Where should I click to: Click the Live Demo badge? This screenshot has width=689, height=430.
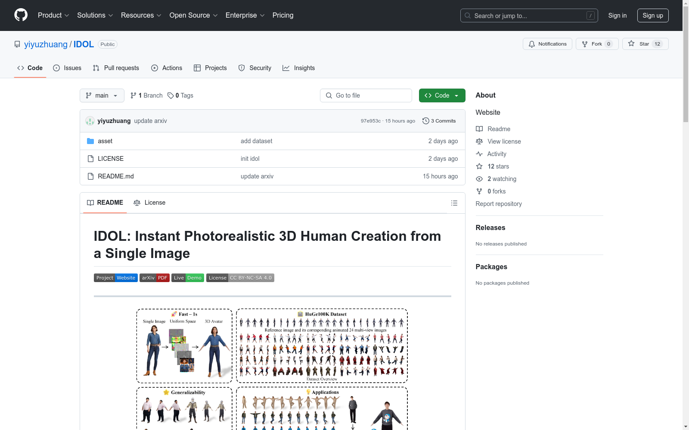188,278
